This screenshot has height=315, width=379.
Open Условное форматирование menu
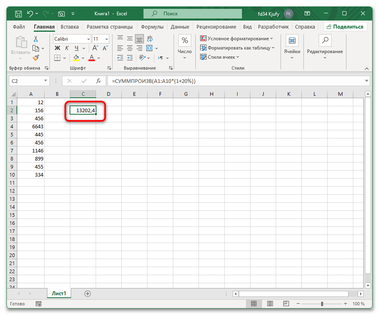click(x=236, y=39)
